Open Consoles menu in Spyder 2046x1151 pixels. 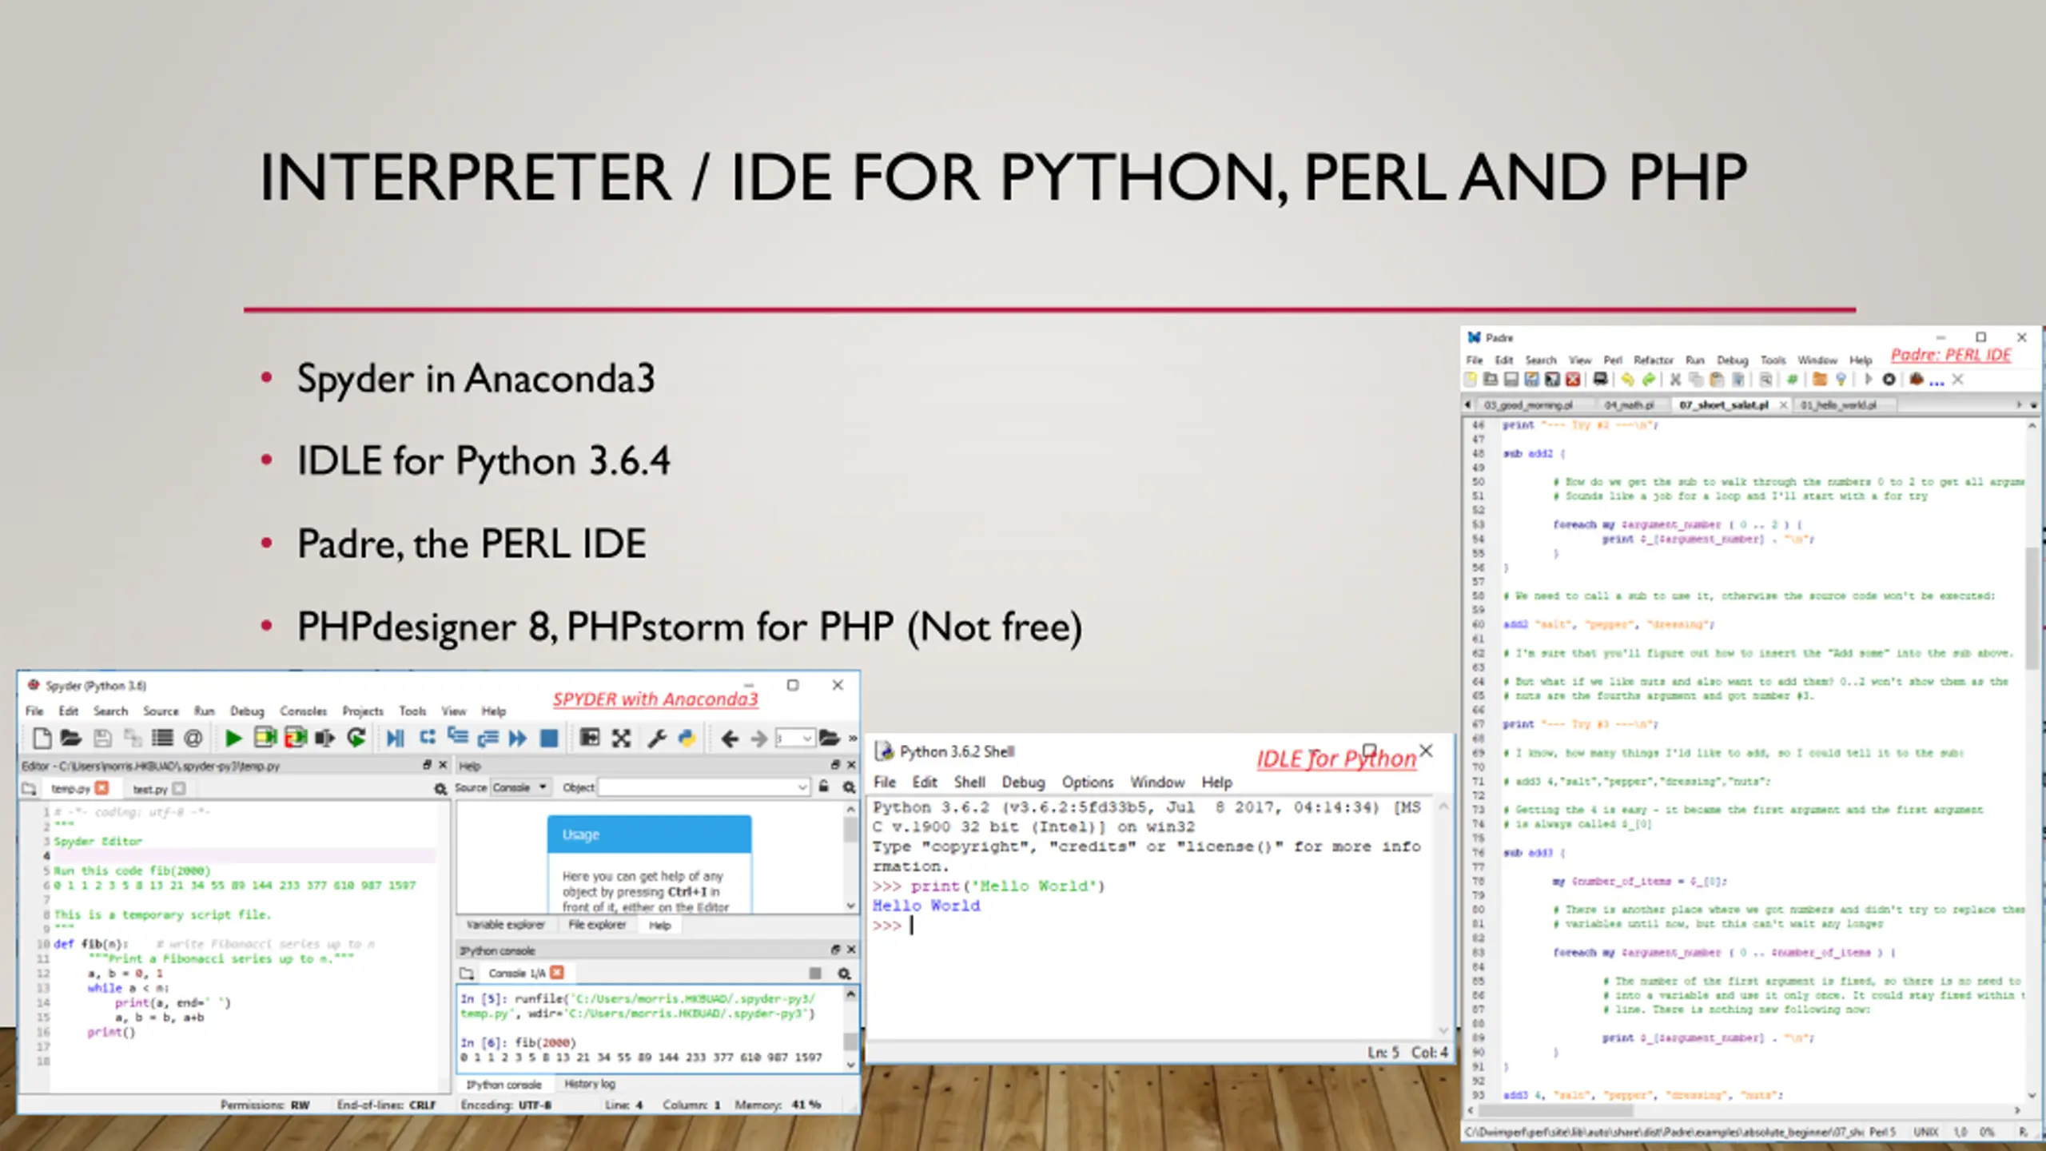point(303,711)
